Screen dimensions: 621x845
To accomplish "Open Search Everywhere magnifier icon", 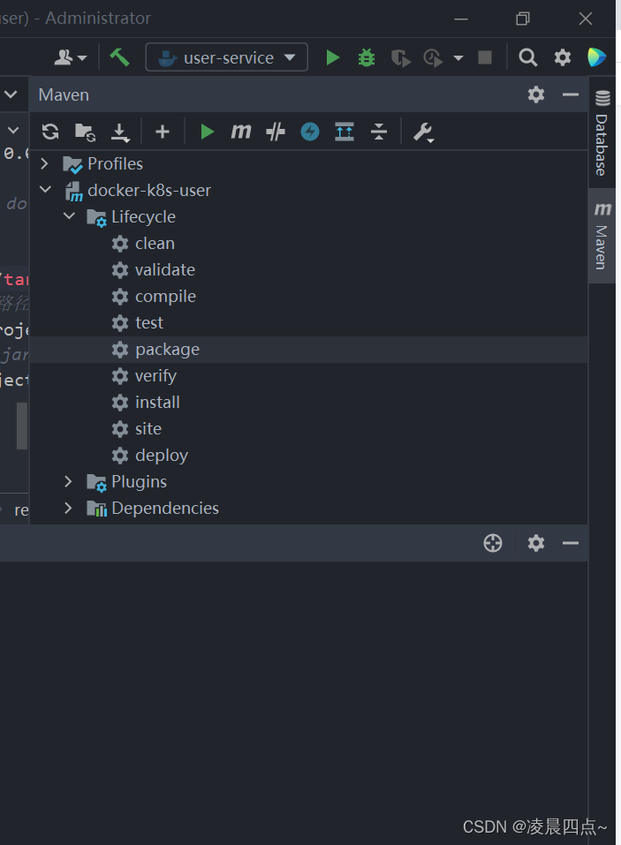I will pos(527,57).
